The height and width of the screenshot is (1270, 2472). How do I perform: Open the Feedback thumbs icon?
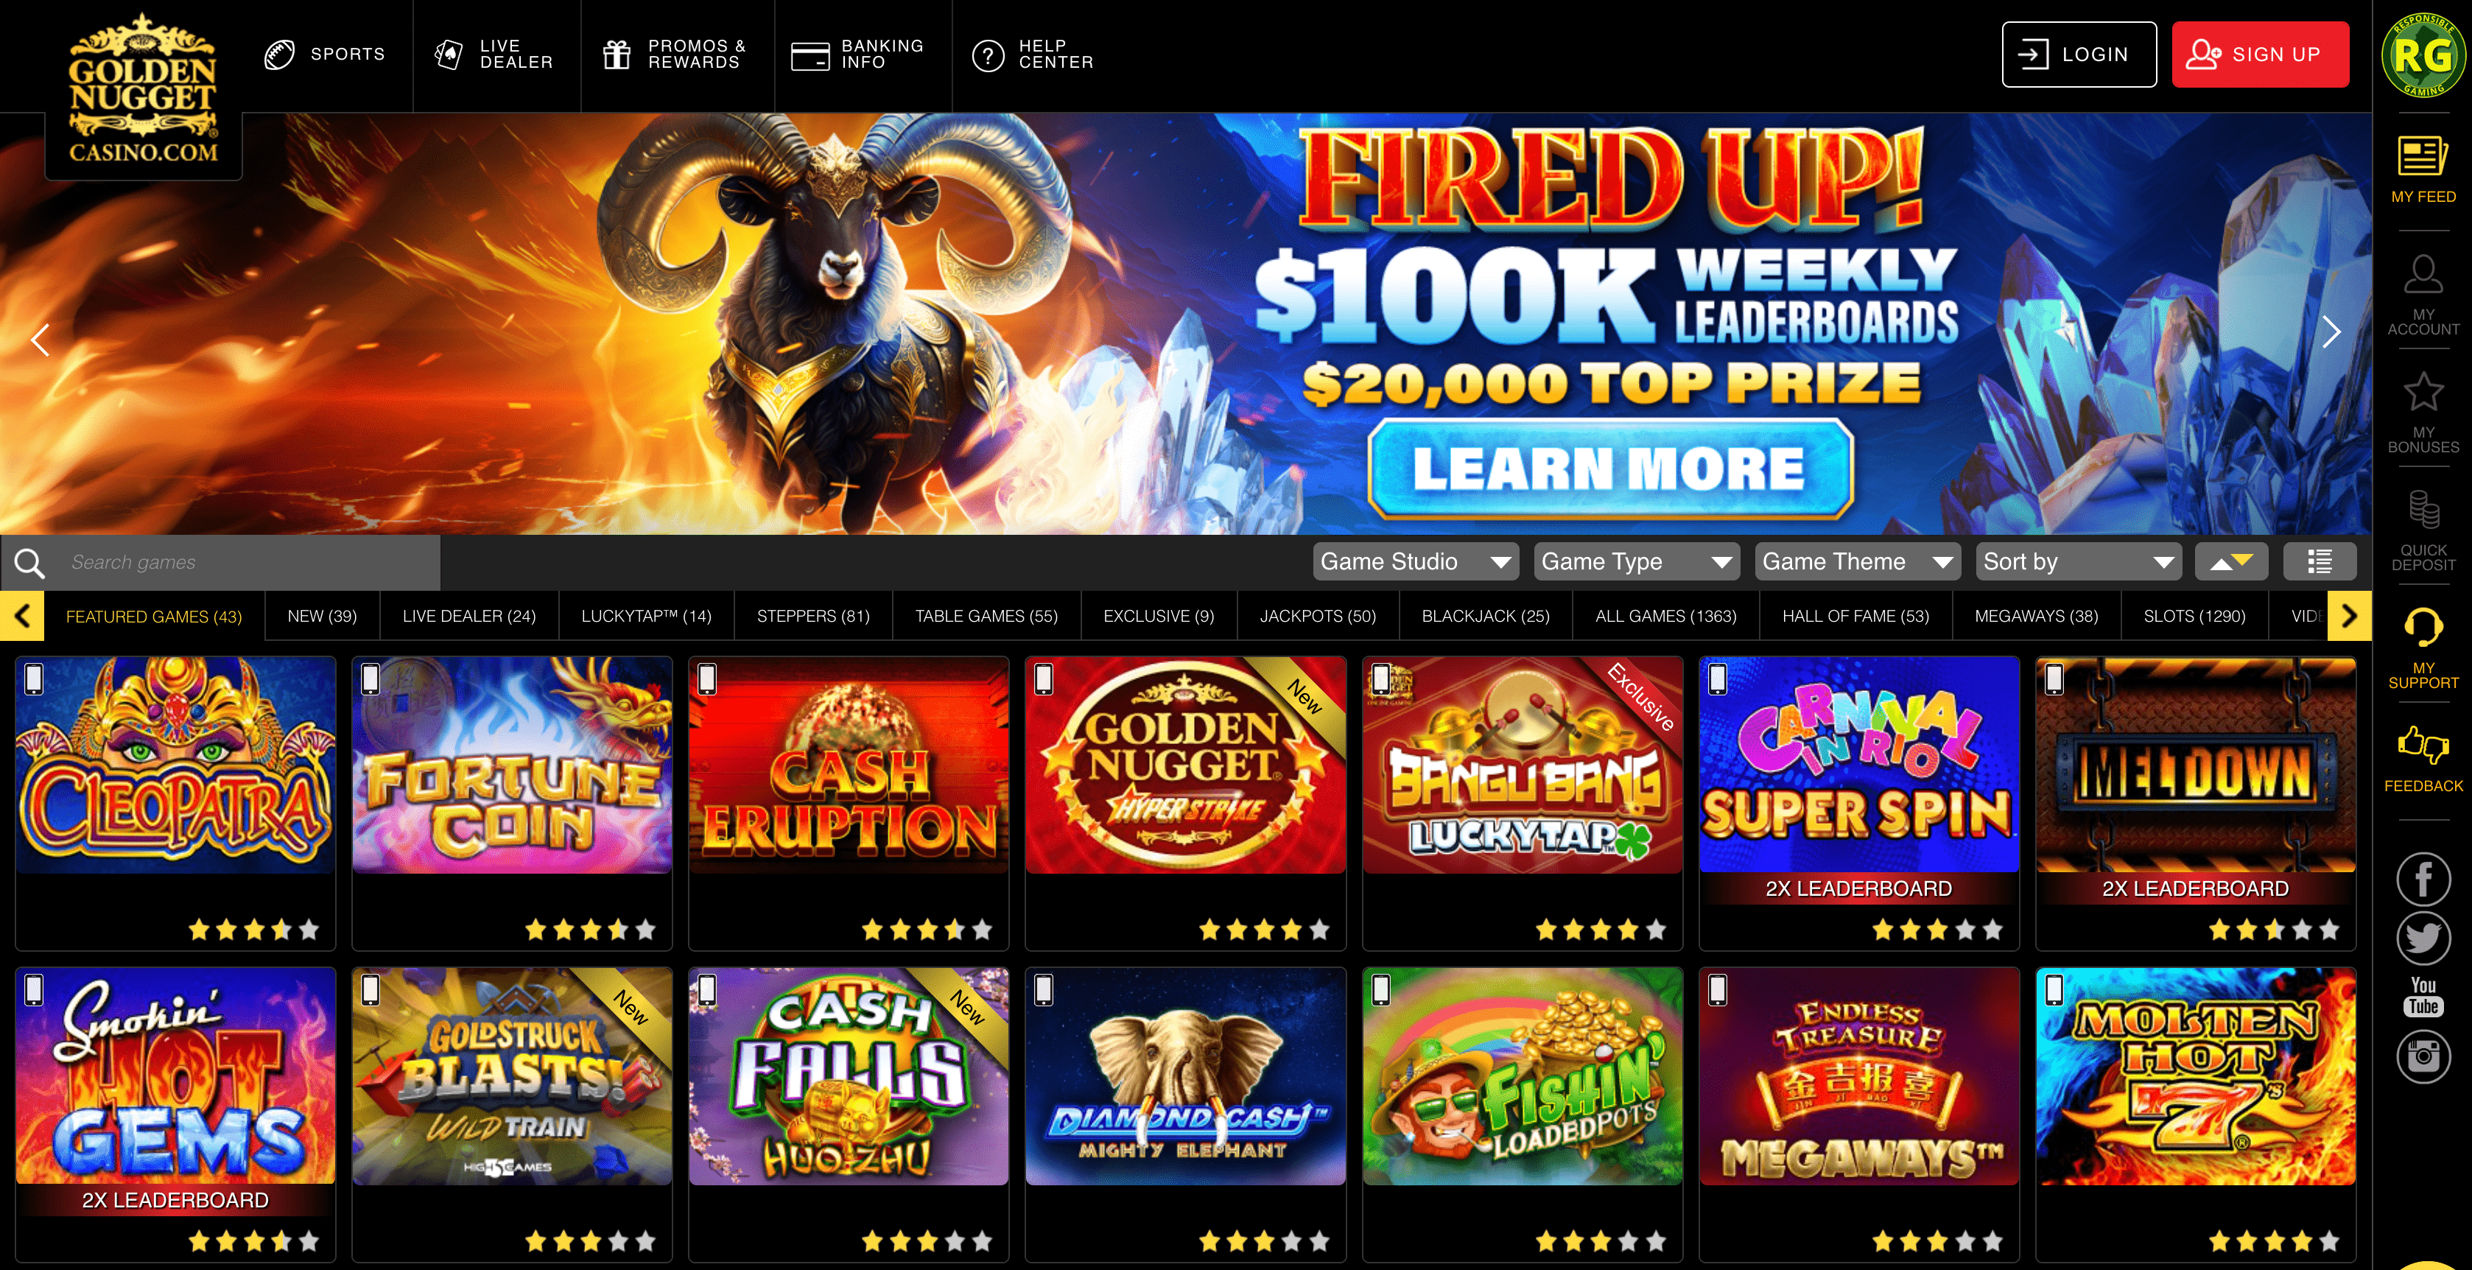2423,745
